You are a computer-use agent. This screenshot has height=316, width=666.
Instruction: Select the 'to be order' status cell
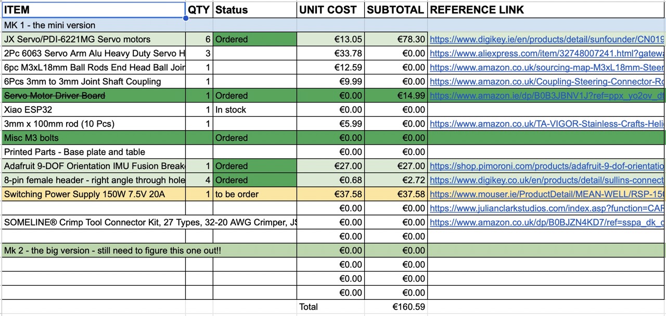[255, 194]
